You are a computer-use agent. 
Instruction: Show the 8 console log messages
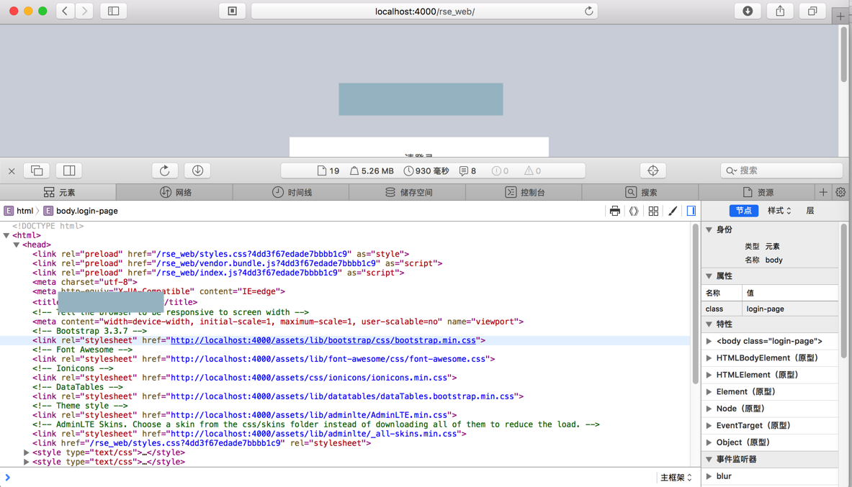pos(467,171)
